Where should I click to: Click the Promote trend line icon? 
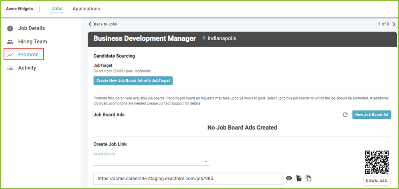[10, 55]
